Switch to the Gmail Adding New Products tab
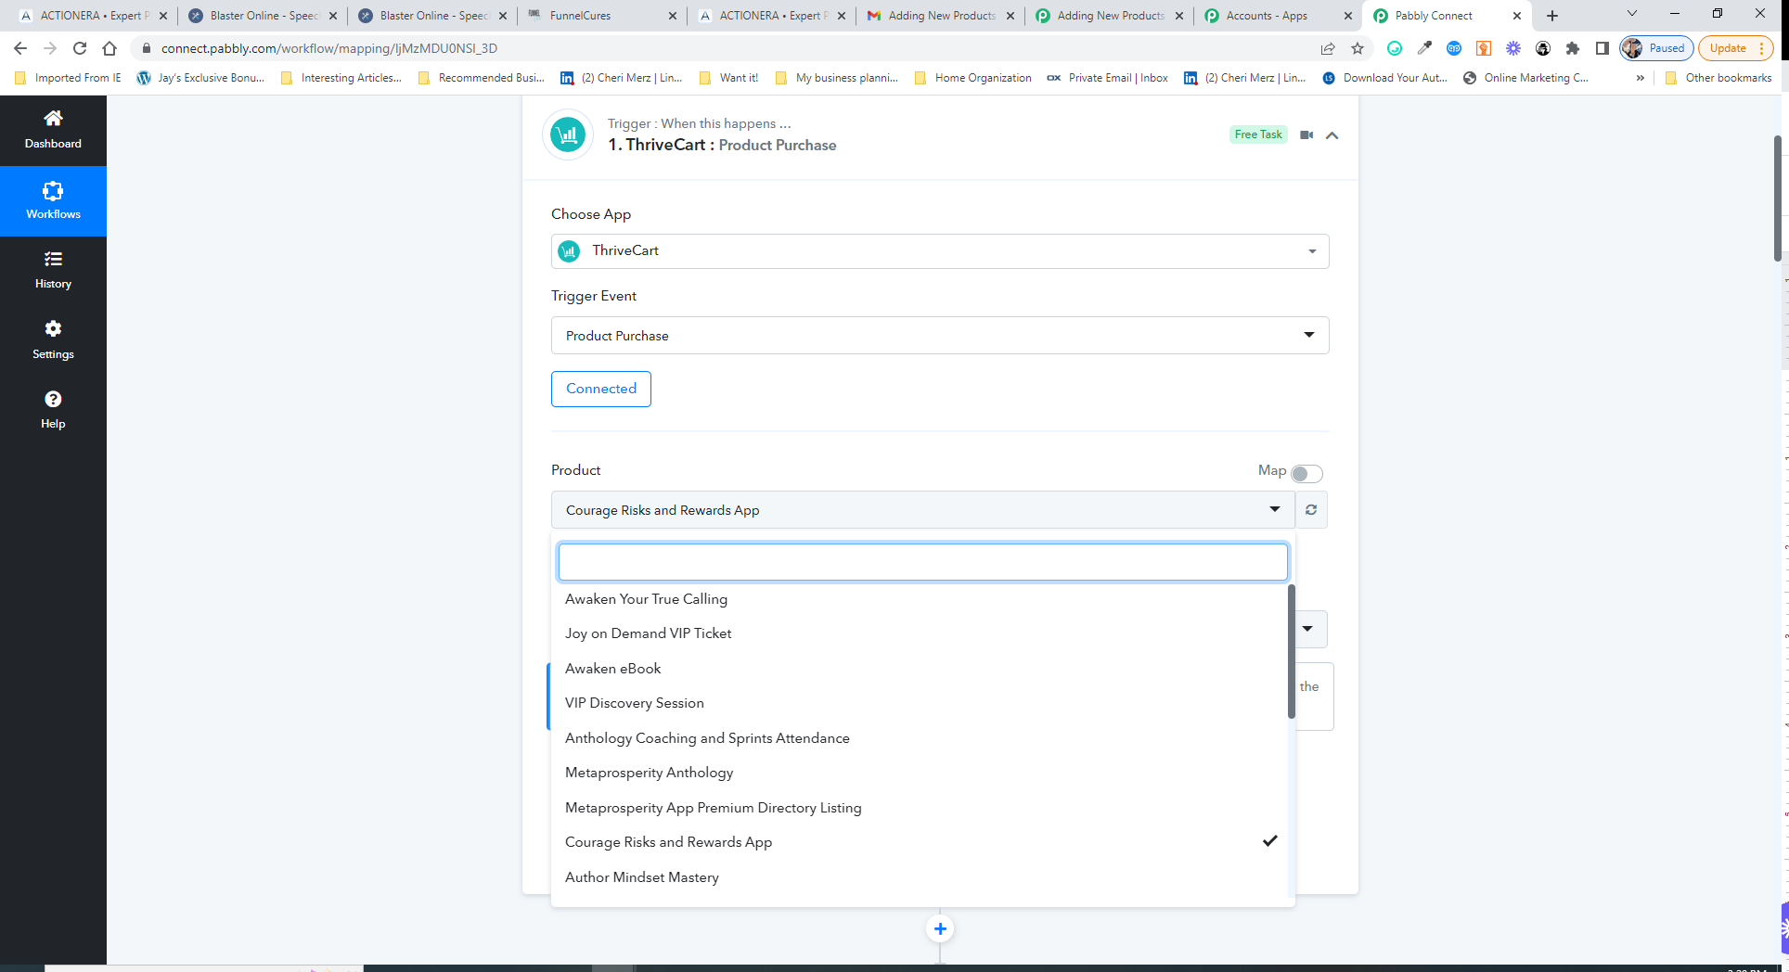Viewport: 1789px width, 972px height. point(941,16)
